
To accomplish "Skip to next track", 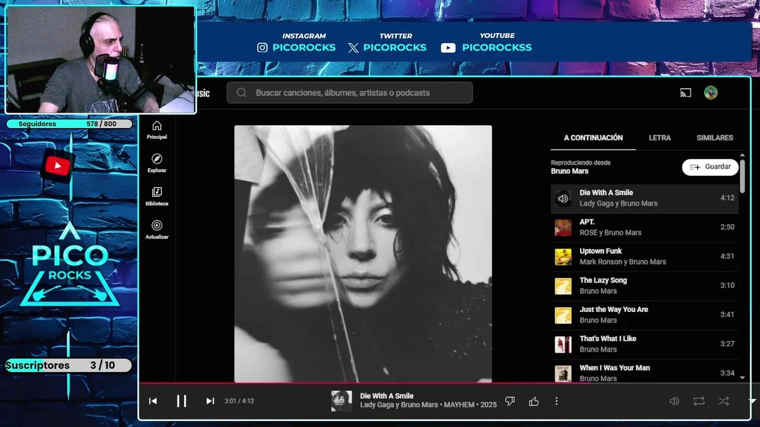I will 210,401.
